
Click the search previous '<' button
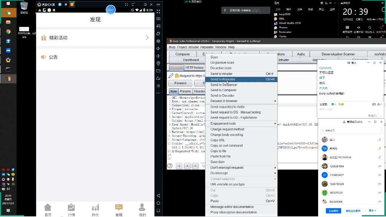(x=179, y=166)
